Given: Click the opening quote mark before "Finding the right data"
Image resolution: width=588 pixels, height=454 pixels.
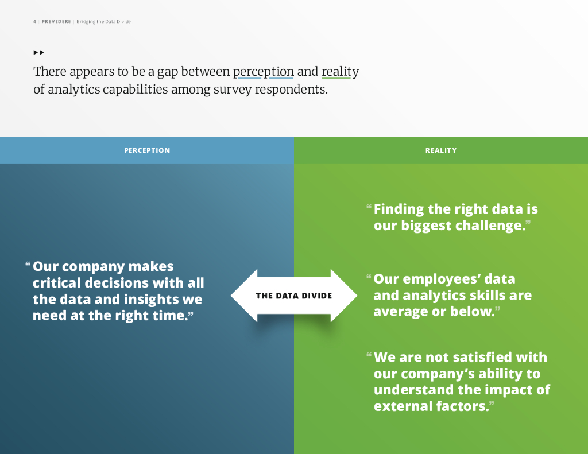Looking at the screenshot, I should 369,207.
